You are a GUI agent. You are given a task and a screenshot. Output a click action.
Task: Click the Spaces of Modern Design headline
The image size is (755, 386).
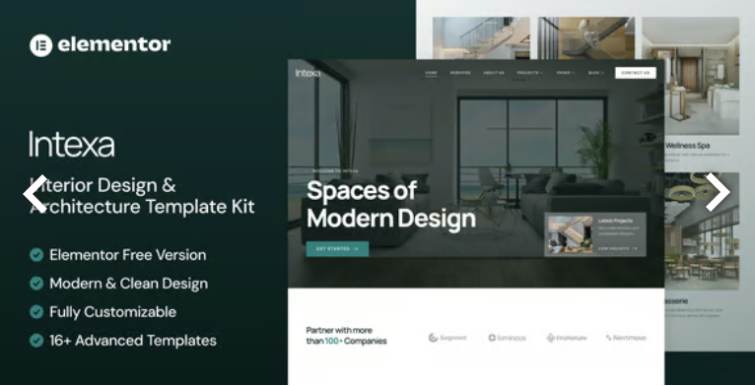click(x=391, y=205)
